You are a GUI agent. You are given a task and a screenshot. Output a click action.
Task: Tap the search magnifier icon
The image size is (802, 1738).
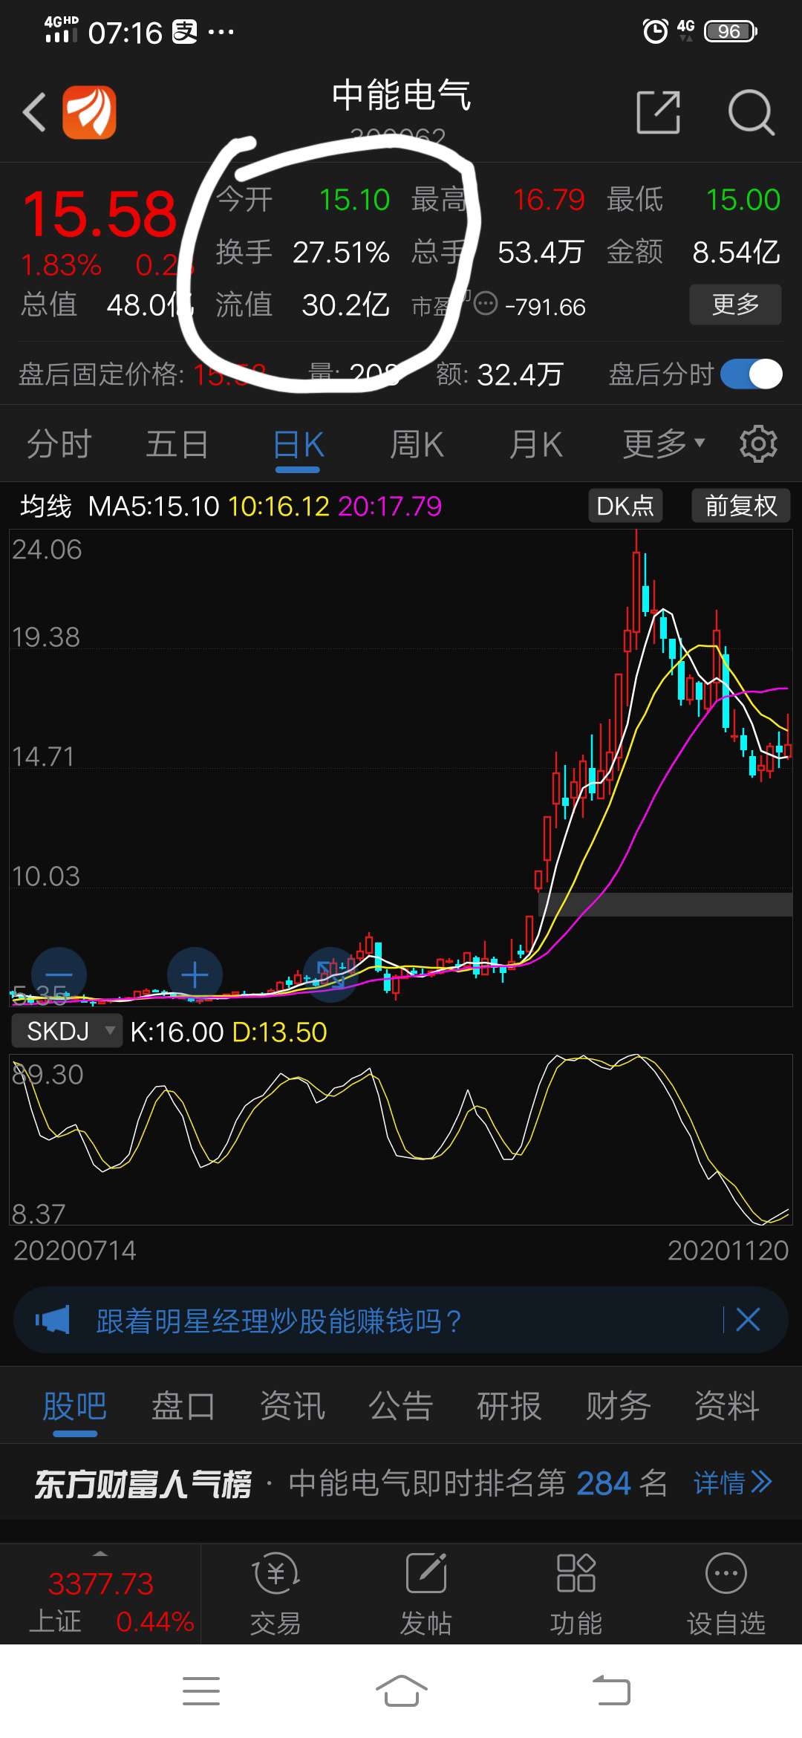click(751, 113)
